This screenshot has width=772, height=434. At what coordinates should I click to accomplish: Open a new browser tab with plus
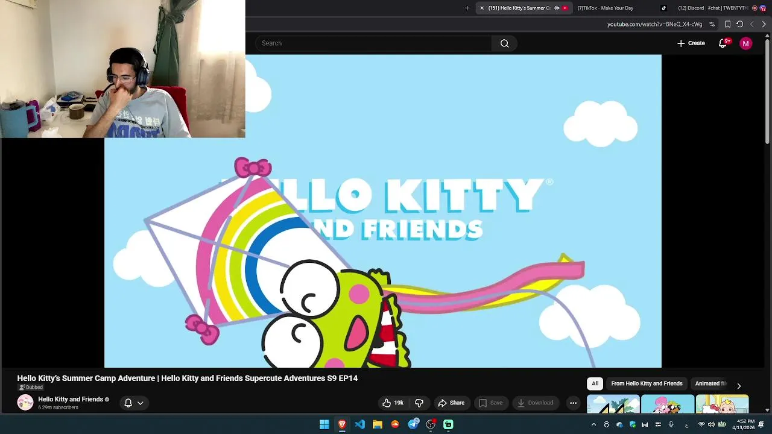coord(467,8)
